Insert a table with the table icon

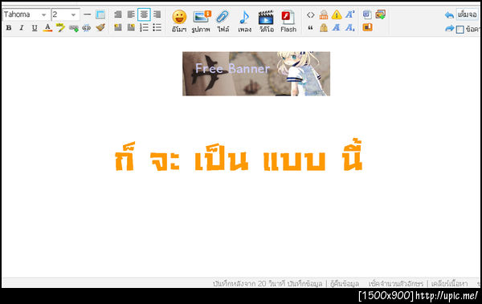point(100,14)
